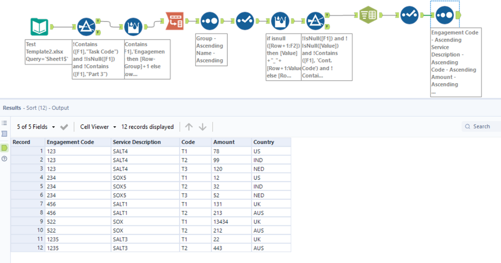This screenshot has width=501, height=263.
Task: Click the final Sort tool's annotation text
Action: tap(456, 62)
